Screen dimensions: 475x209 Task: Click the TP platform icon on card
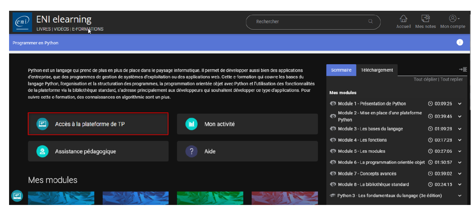tap(42, 124)
